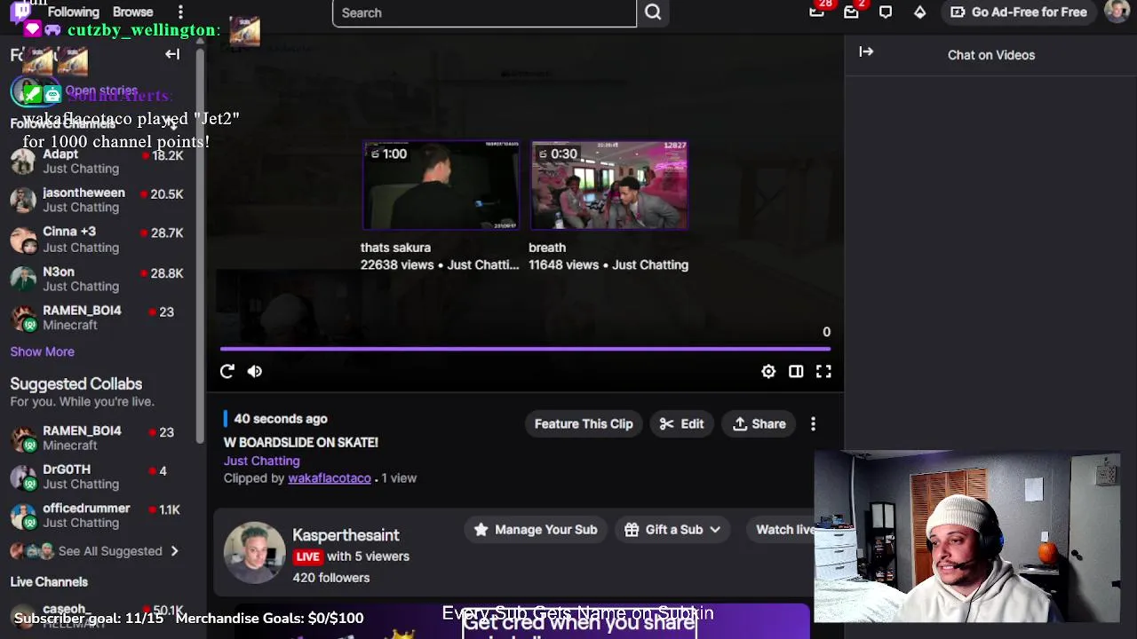Open player settings gear

[x=768, y=372]
